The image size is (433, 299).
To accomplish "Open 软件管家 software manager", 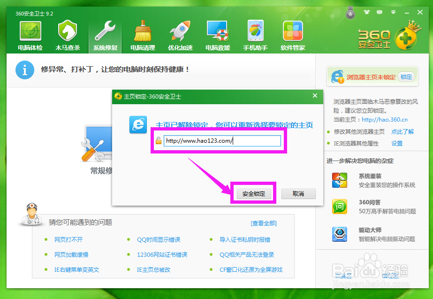I will 293,36.
